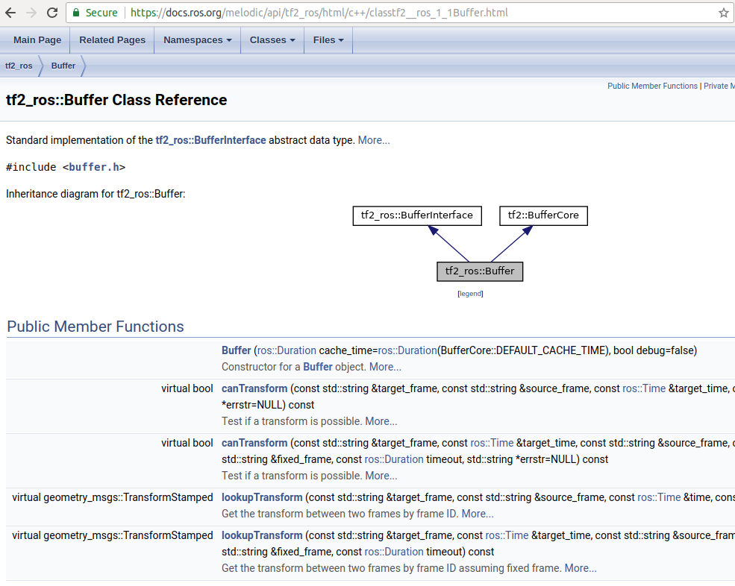
Task: Click the browser forward navigation arrow
Action: [31, 13]
